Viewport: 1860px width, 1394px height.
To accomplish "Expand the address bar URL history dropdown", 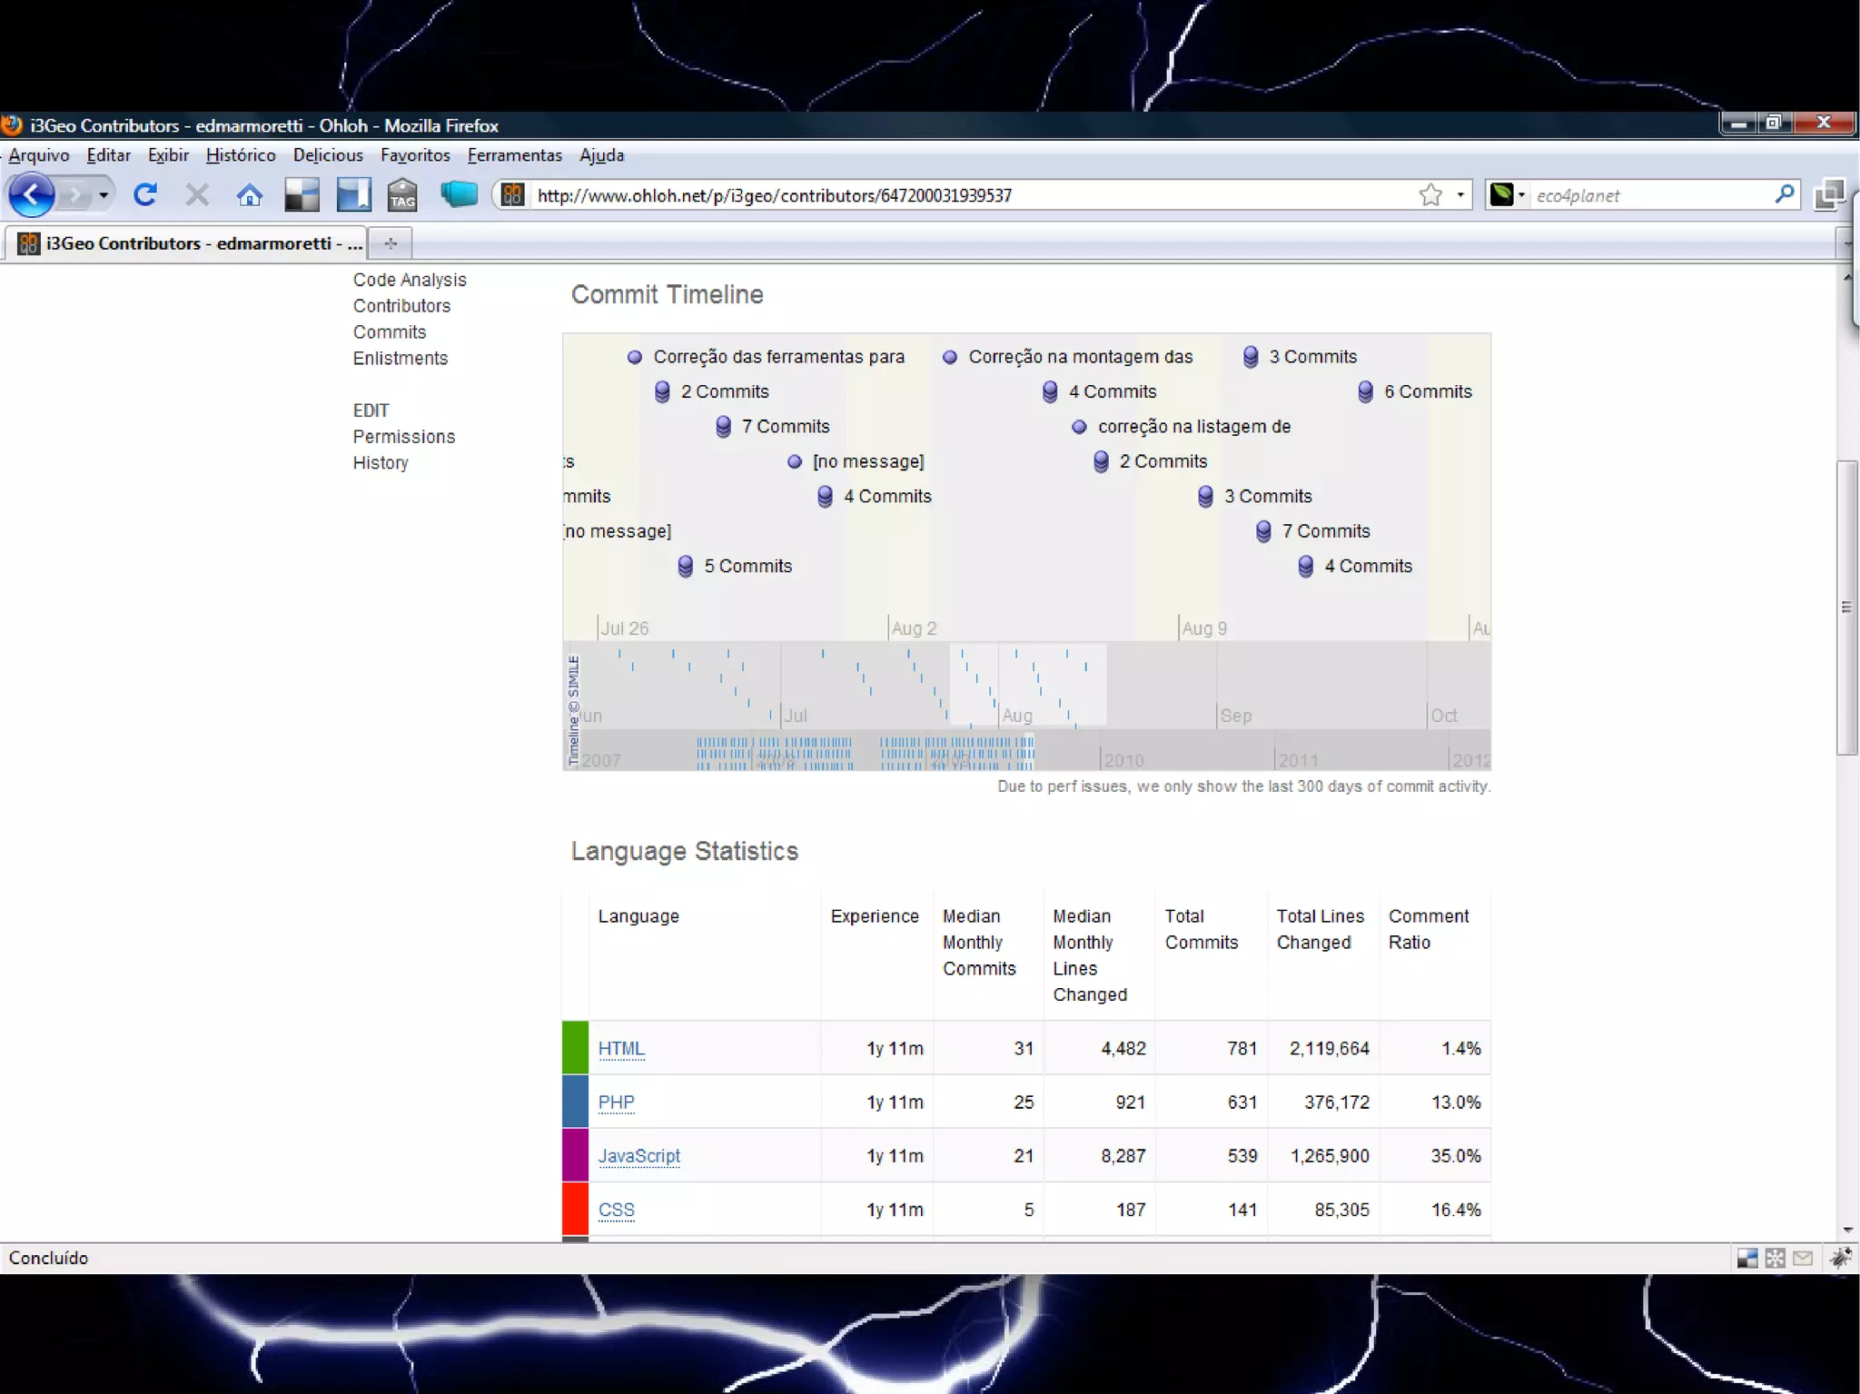I will point(1460,194).
